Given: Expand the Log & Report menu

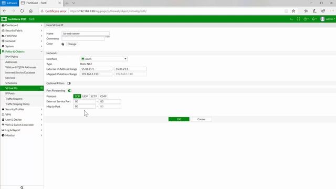Looking at the screenshot, I should 22,130.
